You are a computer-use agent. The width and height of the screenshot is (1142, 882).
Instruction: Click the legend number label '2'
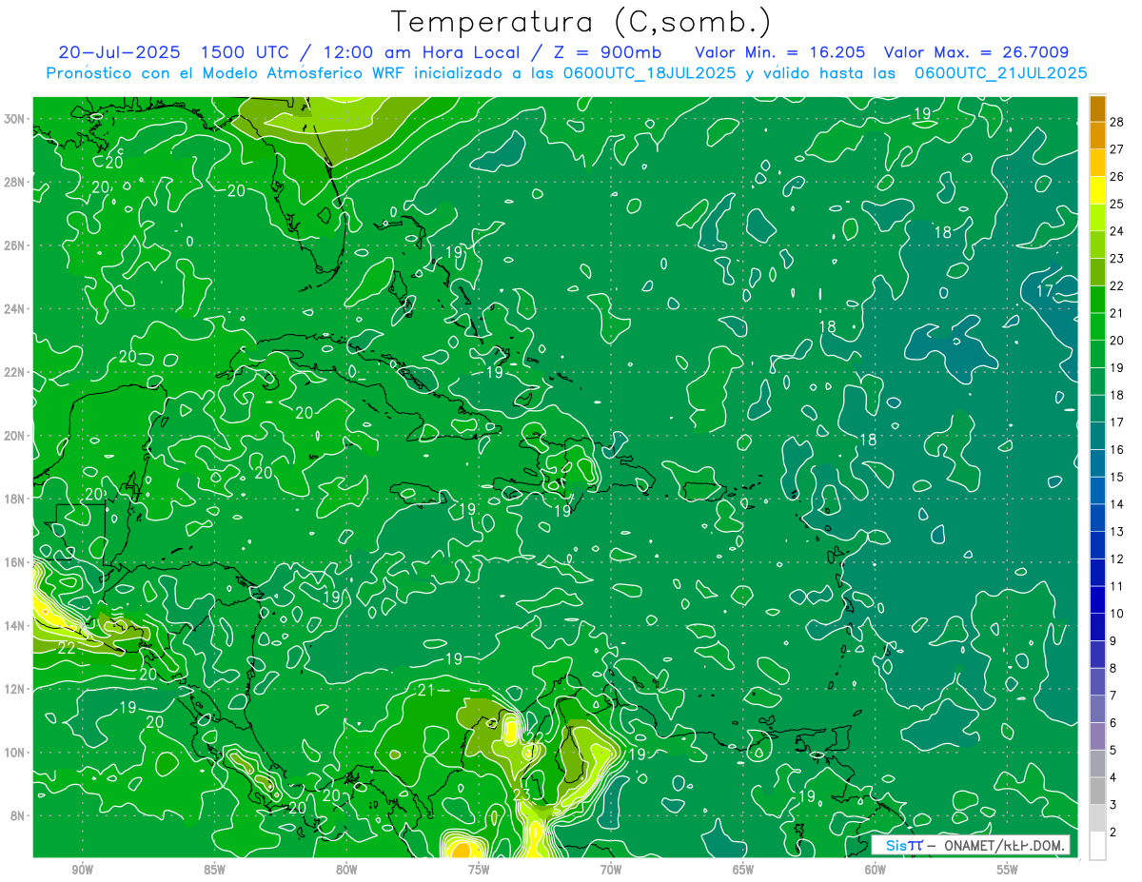pos(1113,833)
